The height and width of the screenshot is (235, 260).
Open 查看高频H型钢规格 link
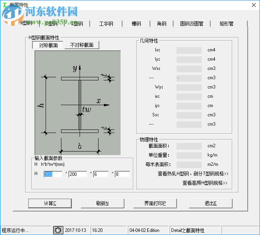click(205, 183)
